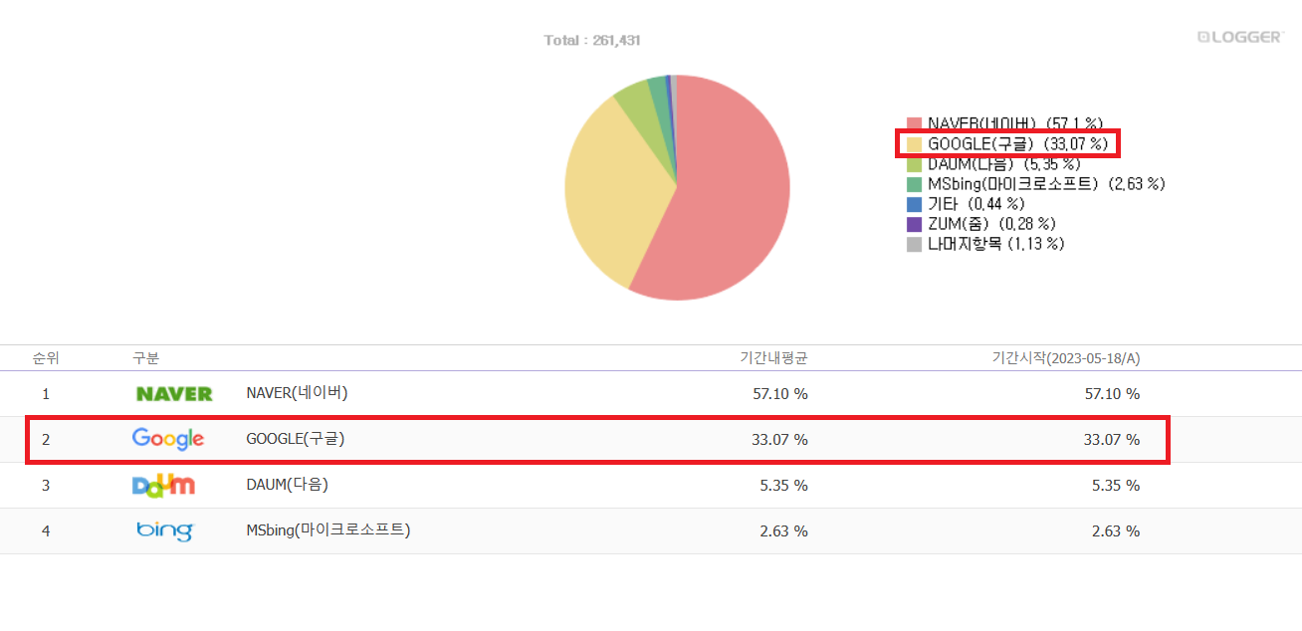The height and width of the screenshot is (631, 1302).
Task: Click the Daum logo in row 3
Action: pyautogui.click(x=163, y=485)
